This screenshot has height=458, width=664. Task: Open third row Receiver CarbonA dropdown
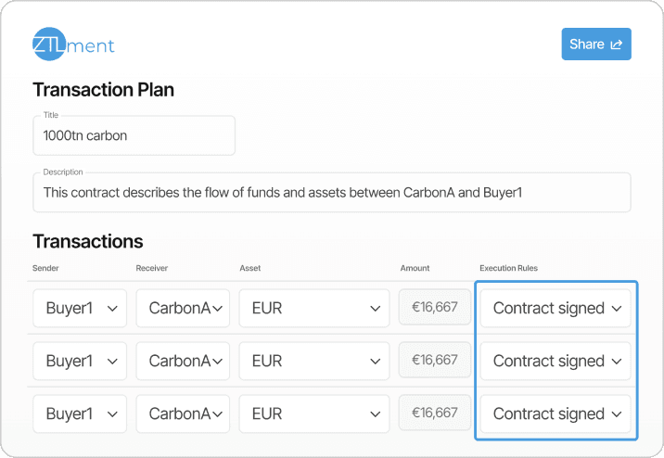click(x=183, y=414)
